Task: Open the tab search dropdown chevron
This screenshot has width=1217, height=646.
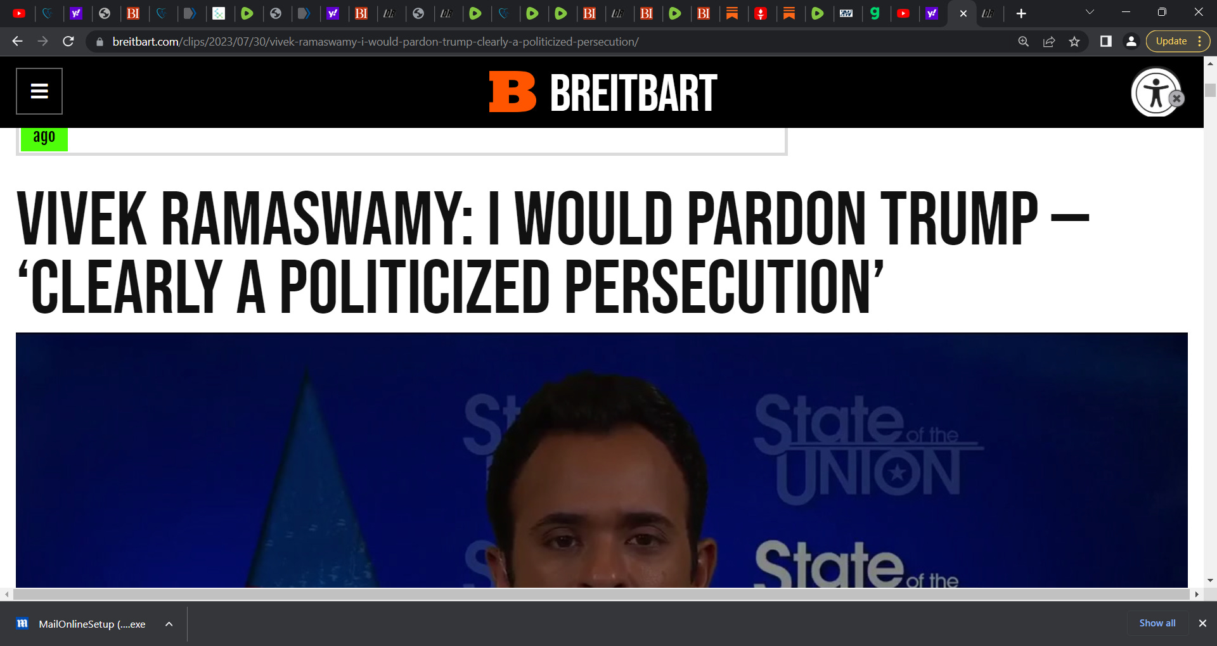Action: coord(1090,13)
